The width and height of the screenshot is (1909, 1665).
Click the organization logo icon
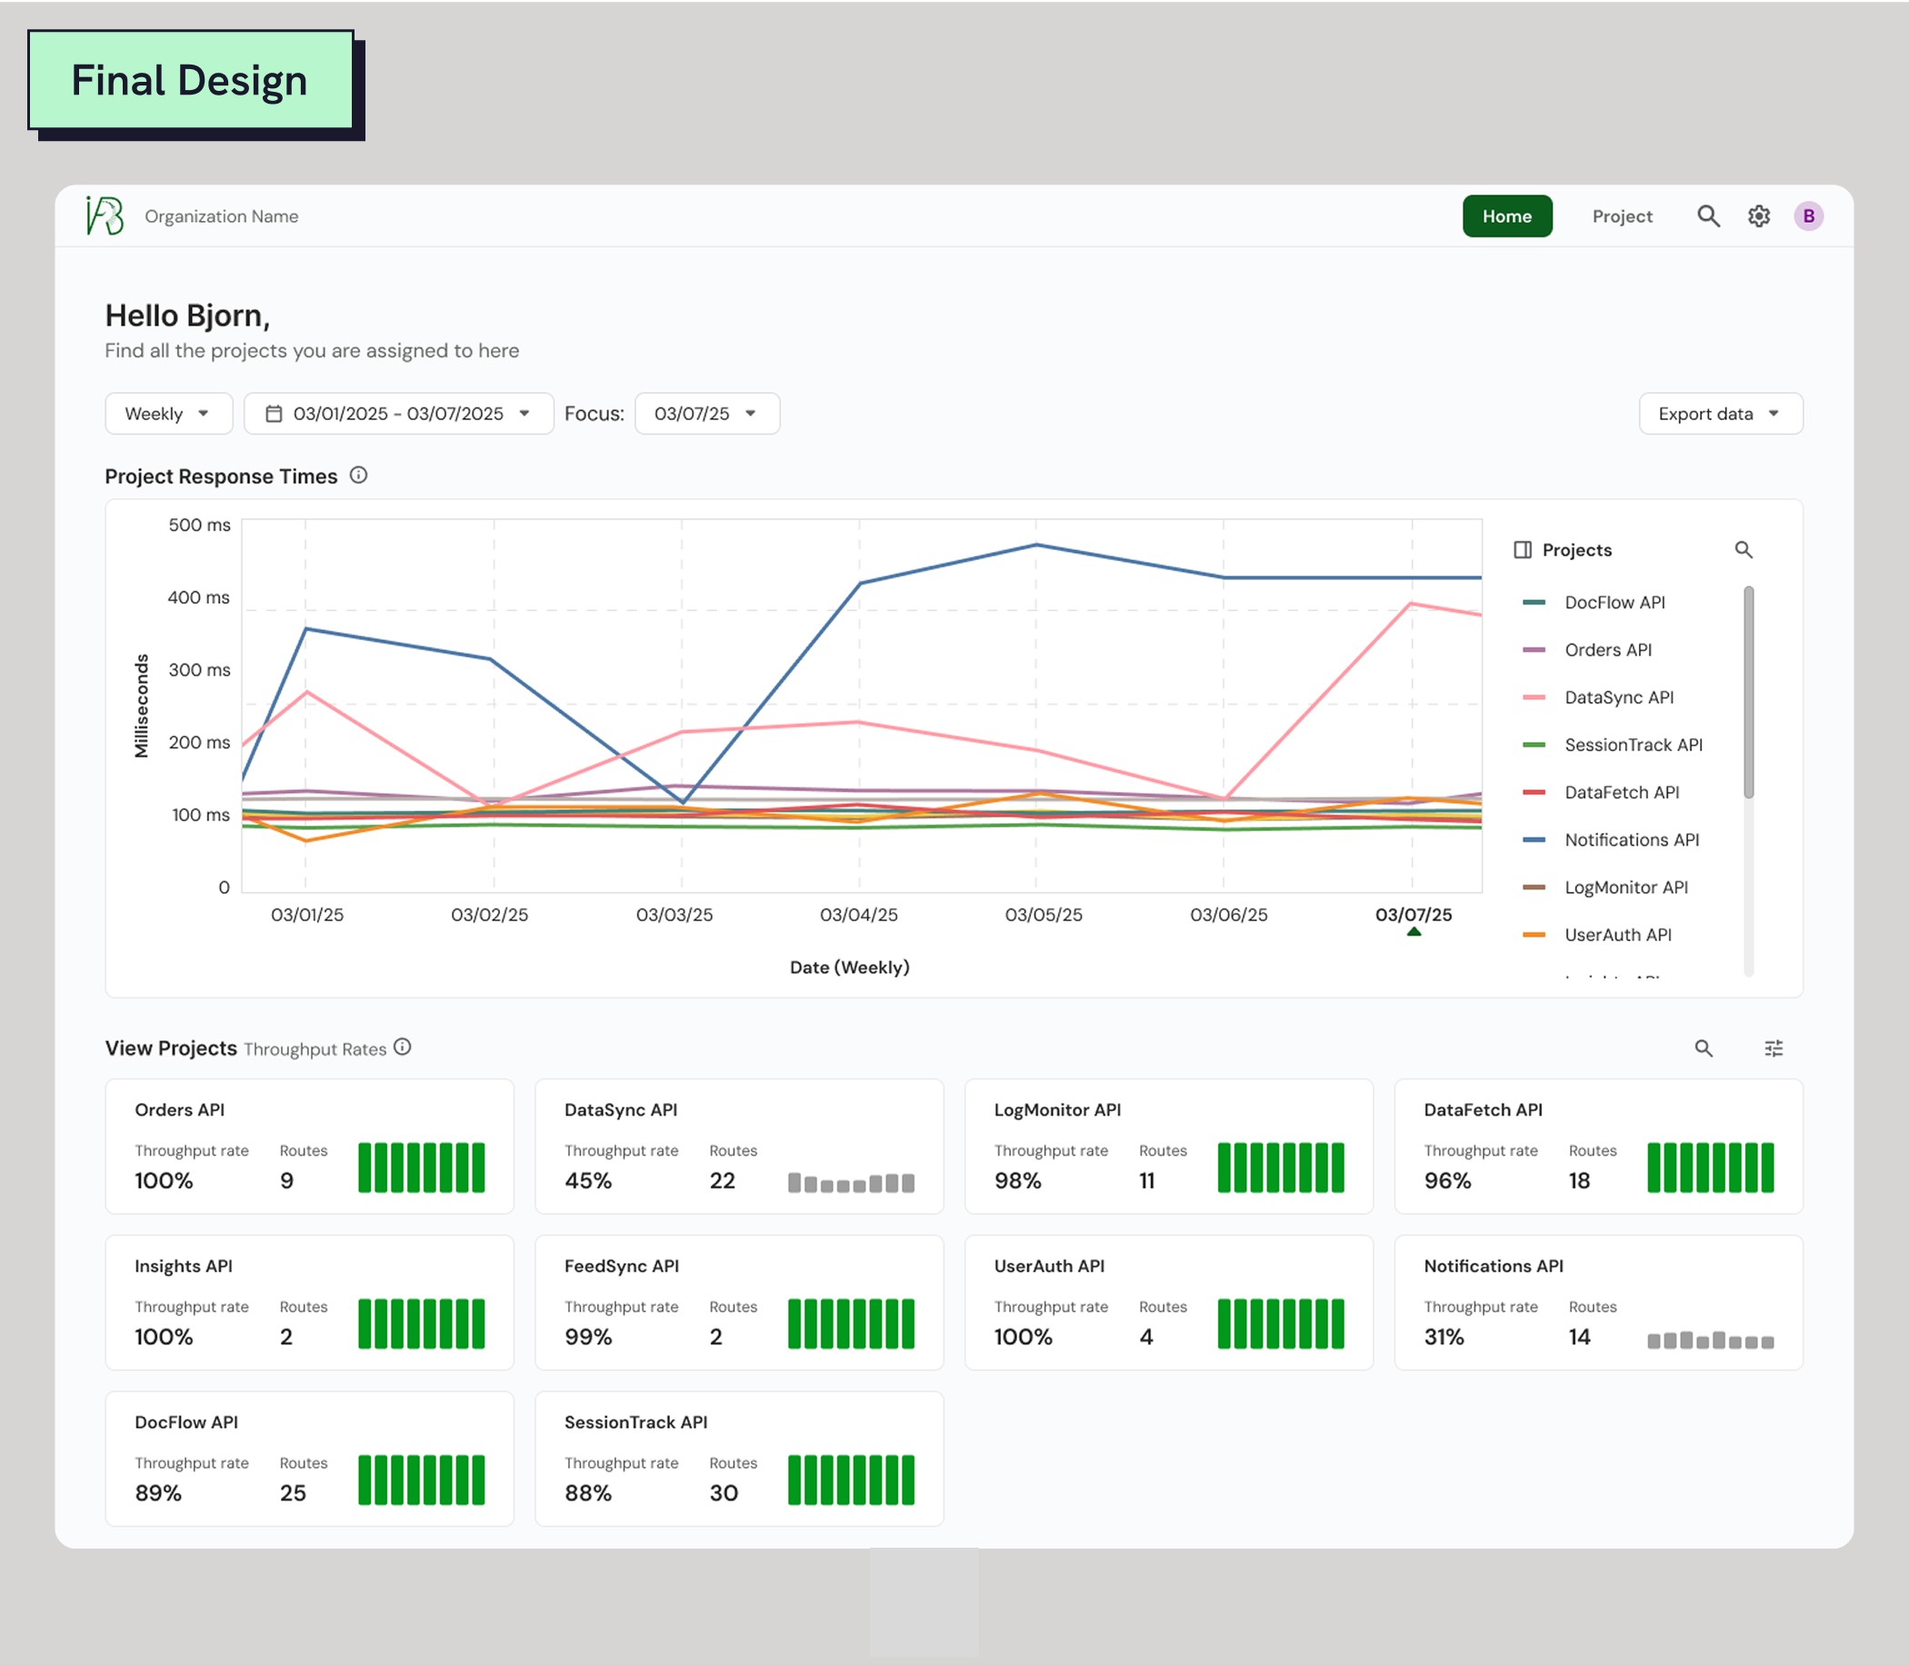pyautogui.click(x=105, y=216)
